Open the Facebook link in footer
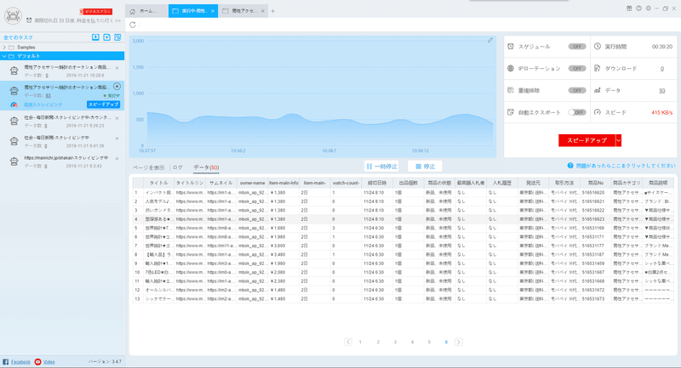This screenshot has width=681, height=368. (x=20, y=361)
